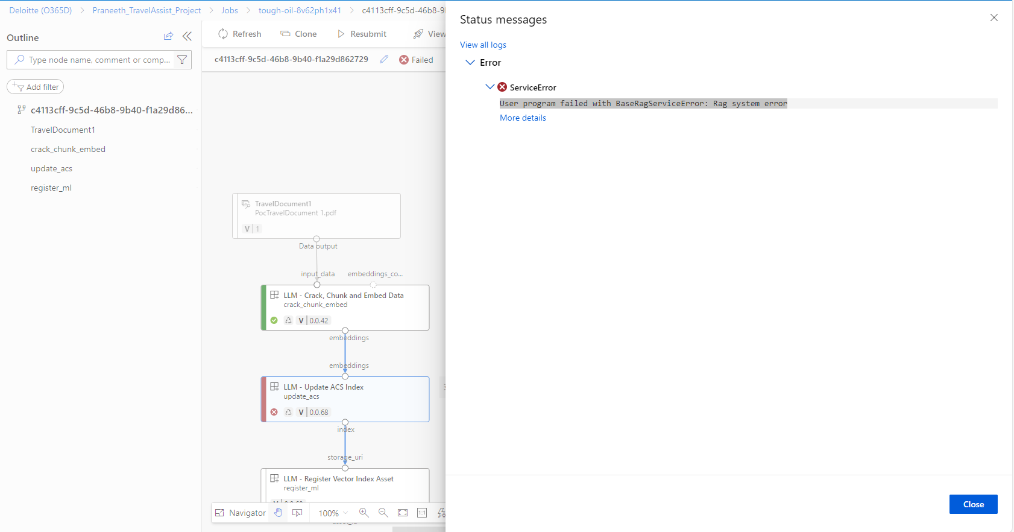Open More details link
The image size is (1014, 532).
coord(523,118)
